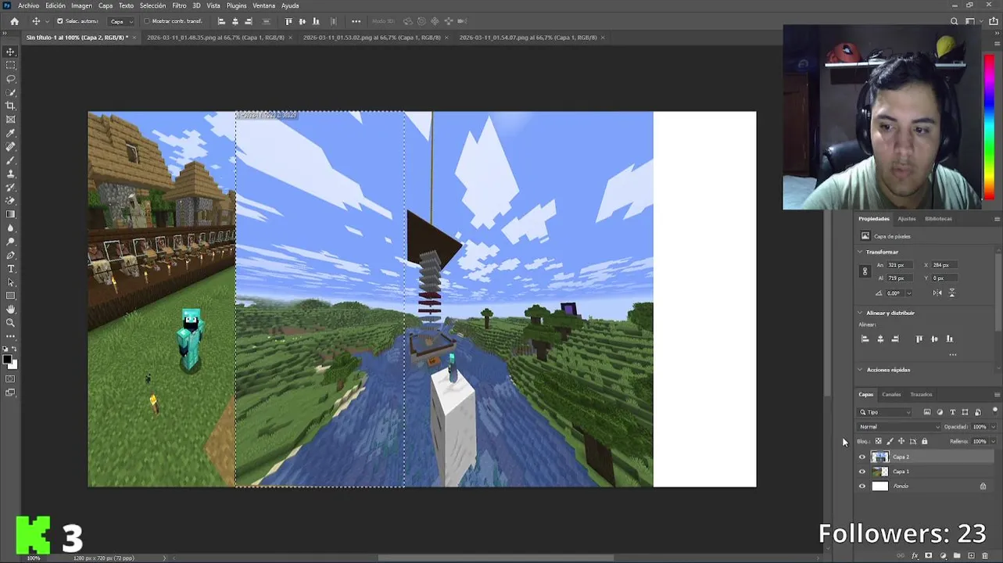This screenshot has width=1003, height=563.
Task: Select the Brush tool
Action: click(11, 160)
